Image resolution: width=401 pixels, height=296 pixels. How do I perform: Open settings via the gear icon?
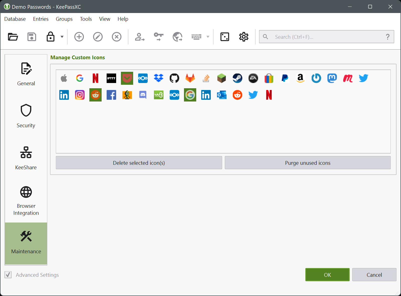pyautogui.click(x=244, y=37)
